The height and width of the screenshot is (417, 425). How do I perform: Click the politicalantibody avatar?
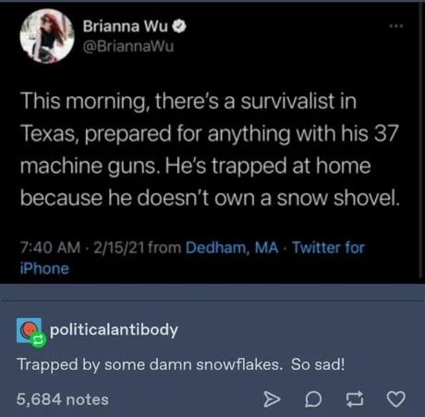[x=29, y=330]
